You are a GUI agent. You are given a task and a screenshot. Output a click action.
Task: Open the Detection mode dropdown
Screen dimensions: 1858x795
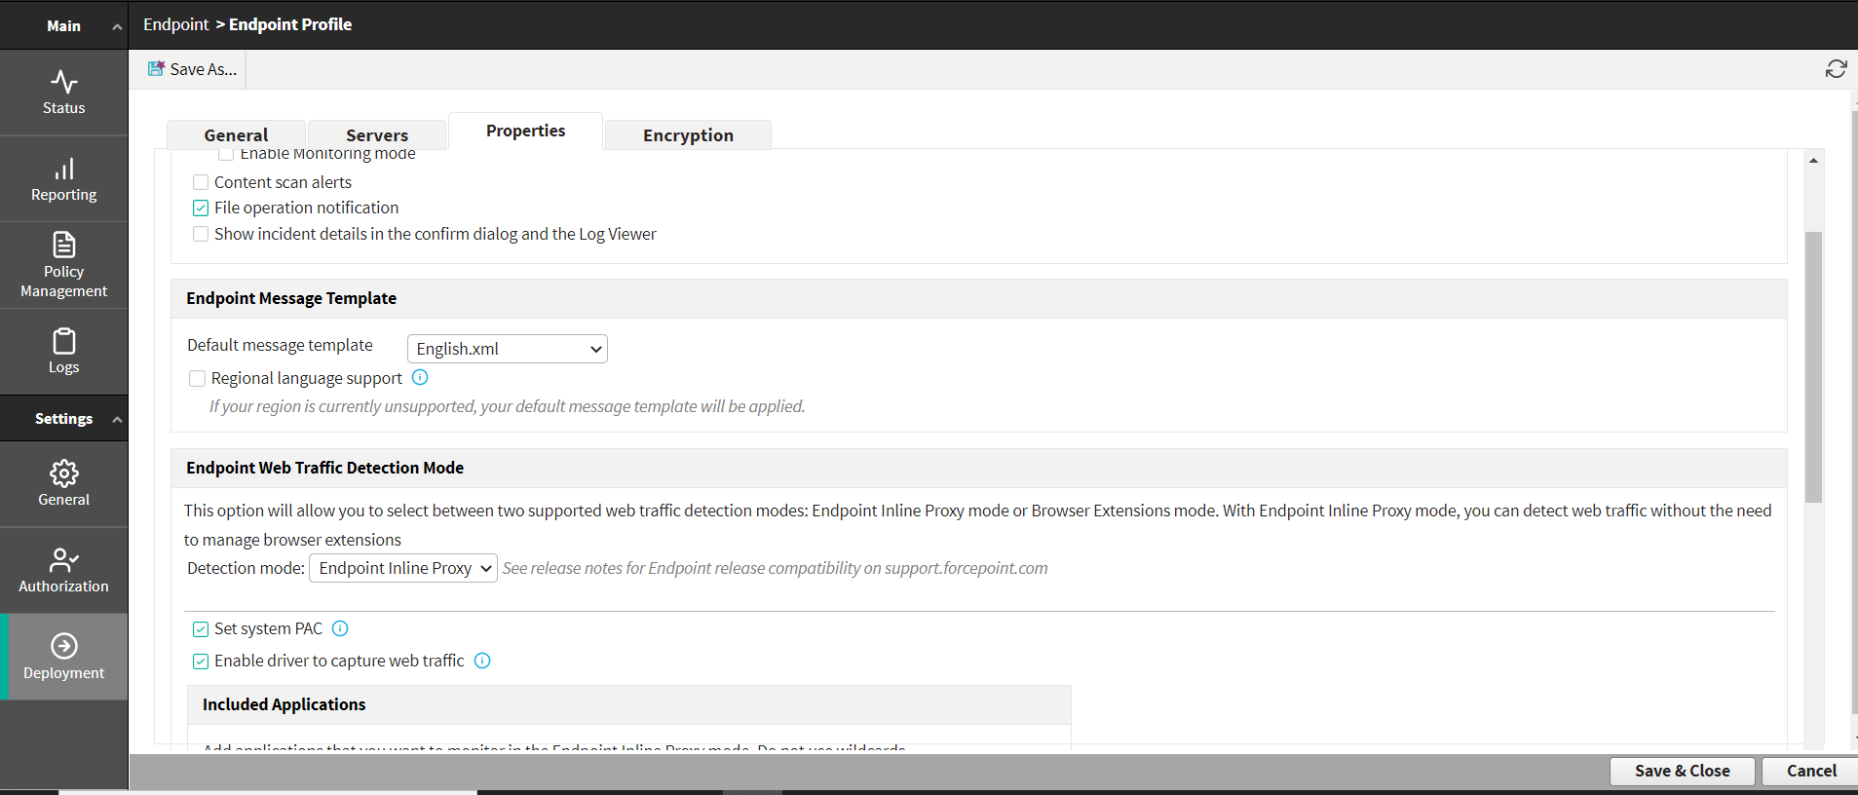pyautogui.click(x=403, y=568)
